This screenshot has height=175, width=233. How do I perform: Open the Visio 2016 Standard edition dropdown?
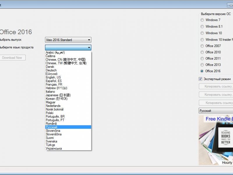[x=68, y=40]
